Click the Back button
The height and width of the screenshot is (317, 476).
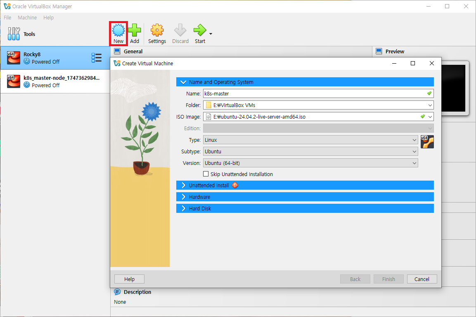tap(355, 279)
